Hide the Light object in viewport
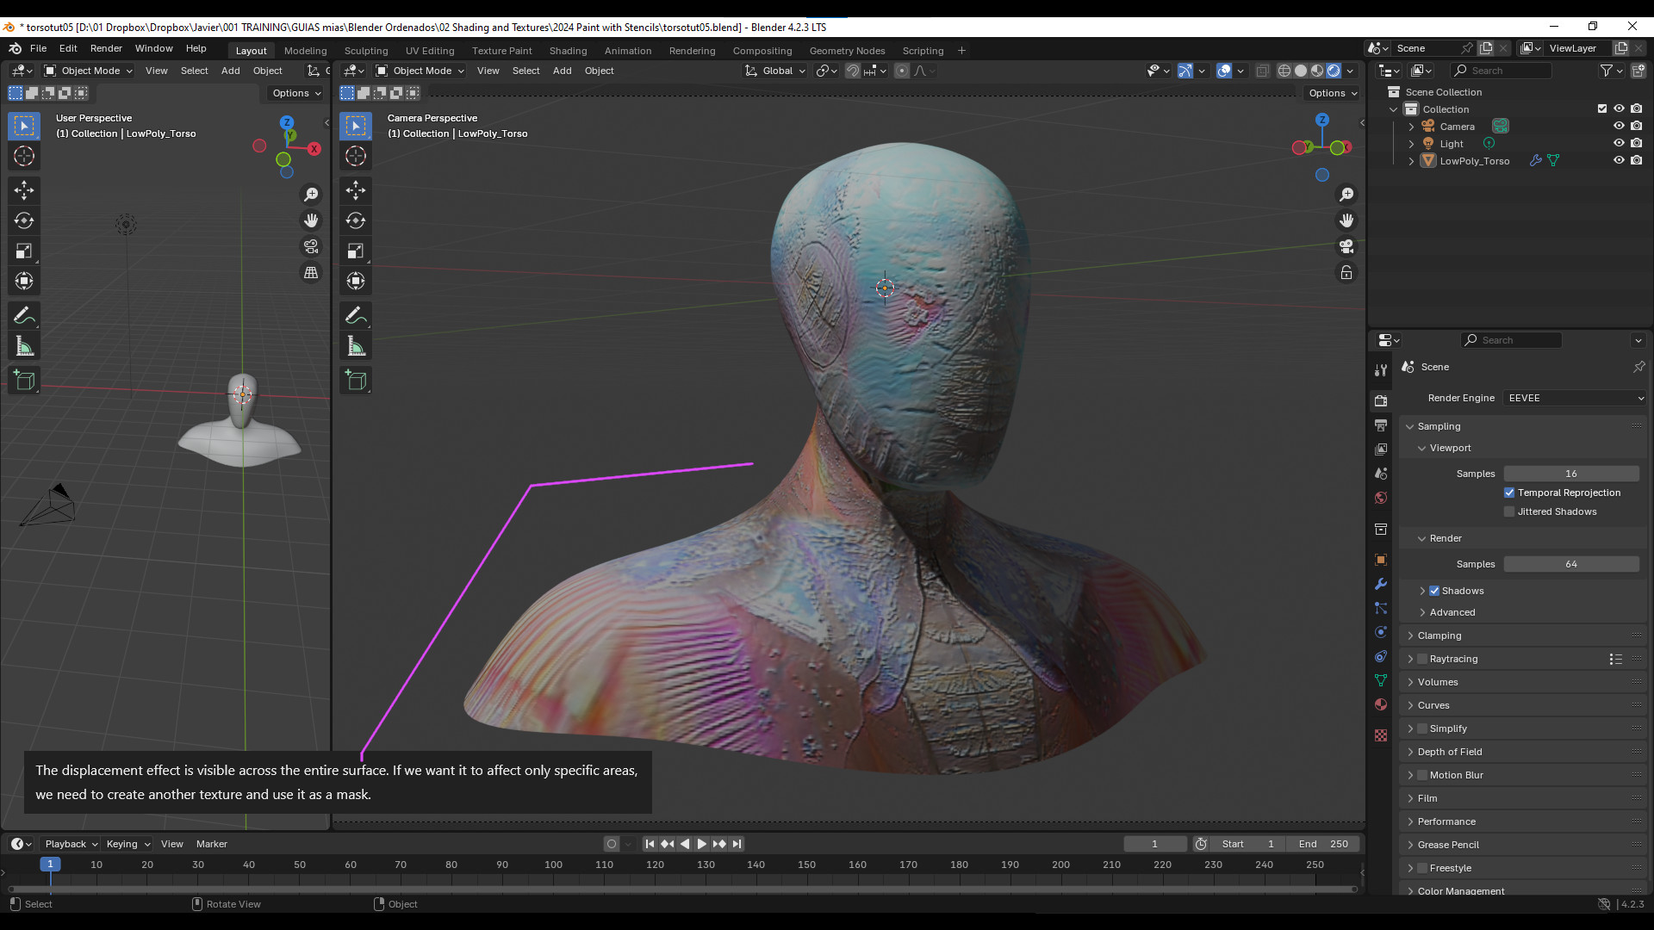 [x=1619, y=143]
